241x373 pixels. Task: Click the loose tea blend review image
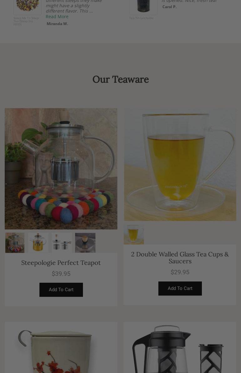[28, 7]
